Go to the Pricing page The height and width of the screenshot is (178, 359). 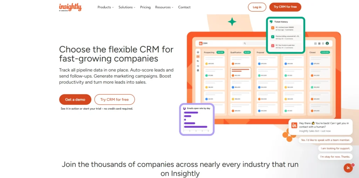coord(145,7)
